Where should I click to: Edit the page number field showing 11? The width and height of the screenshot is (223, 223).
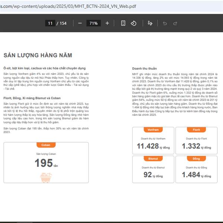tap(50, 23)
